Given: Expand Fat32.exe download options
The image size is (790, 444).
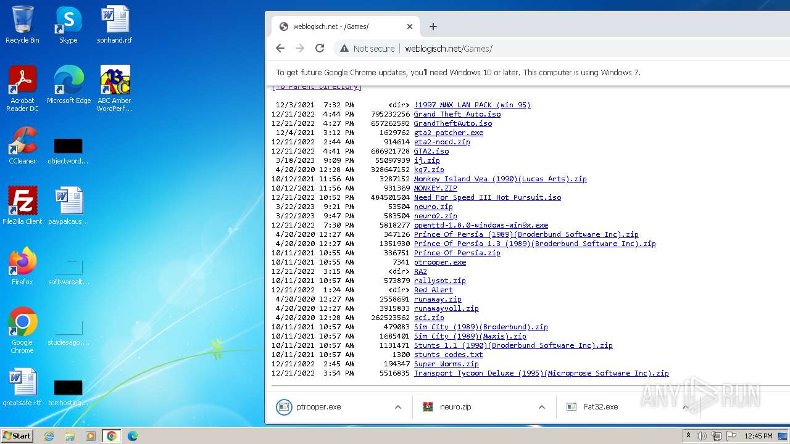Looking at the screenshot, I should click(685, 407).
